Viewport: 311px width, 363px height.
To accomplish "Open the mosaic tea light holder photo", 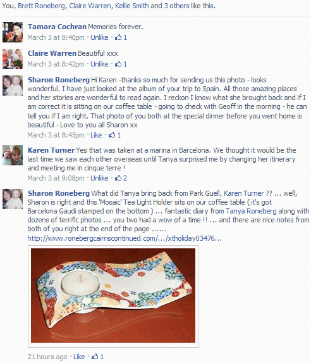I will point(113,295).
